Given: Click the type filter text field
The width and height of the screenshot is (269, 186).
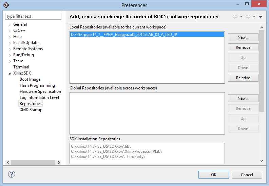Looking at the screenshot, I should pos(33,16).
